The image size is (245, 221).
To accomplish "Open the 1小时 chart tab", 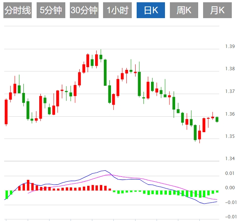I will point(117,10).
